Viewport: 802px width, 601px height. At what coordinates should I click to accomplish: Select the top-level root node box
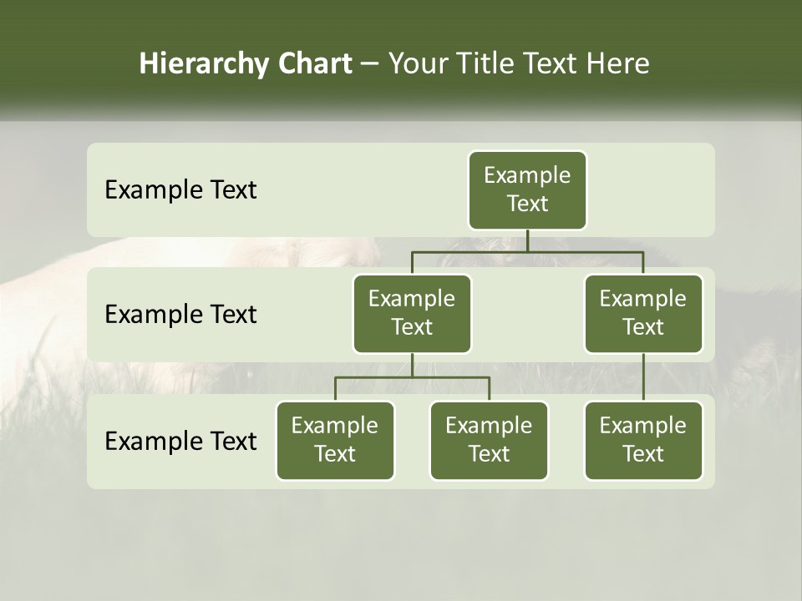point(527,189)
